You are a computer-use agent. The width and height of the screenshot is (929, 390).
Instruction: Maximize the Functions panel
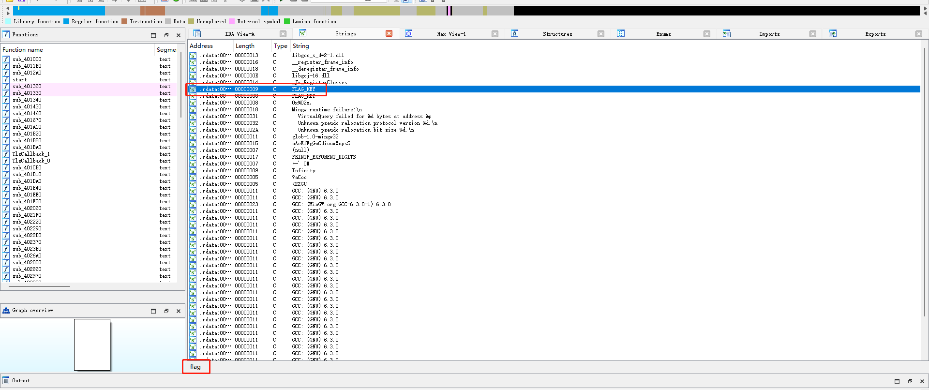coord(153,35)
